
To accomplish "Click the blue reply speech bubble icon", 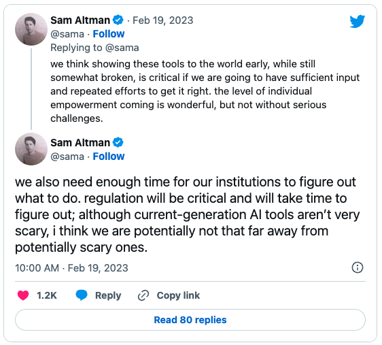I will tap(82, 295).
